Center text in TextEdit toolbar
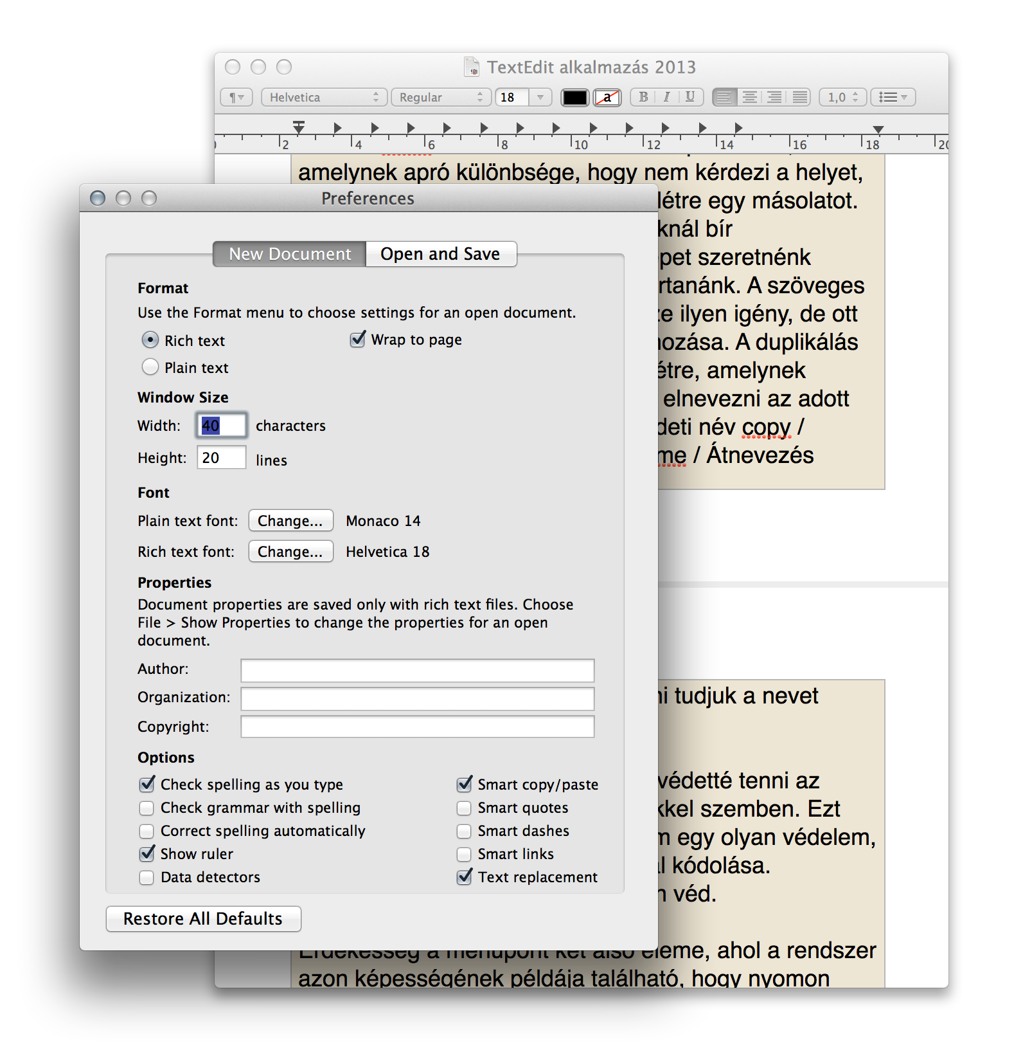The image size is (1023, 1052). pos(749,97)
